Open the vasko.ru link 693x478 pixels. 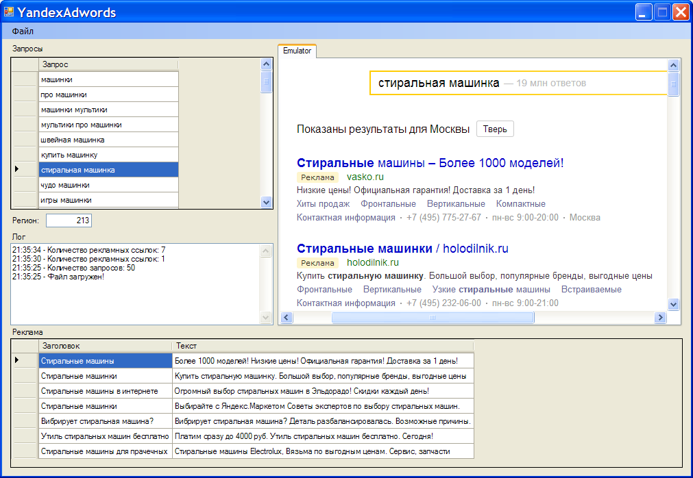pyautogui.click(x=365, y=177)
